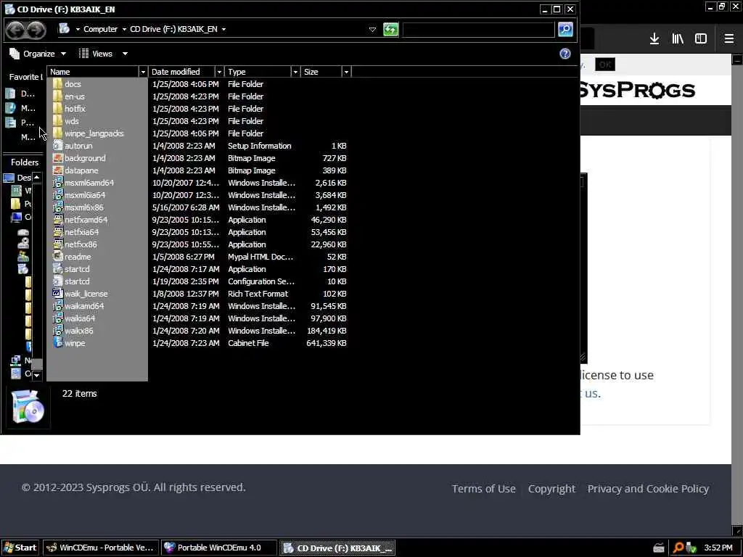Open the Size column filter dropdown
Image resolution: width=743 pixels, height=557 pixels.
[346, 72]
